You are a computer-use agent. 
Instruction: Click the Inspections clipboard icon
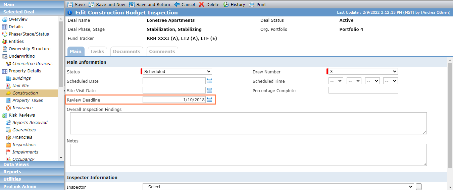(x=9, y=145)
